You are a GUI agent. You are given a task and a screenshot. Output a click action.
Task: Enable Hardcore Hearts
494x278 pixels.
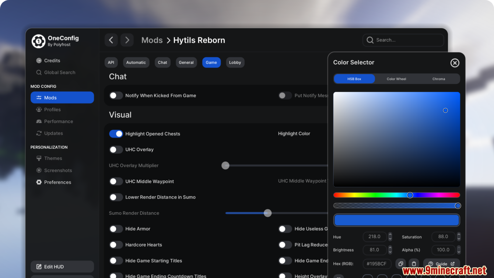116,245
